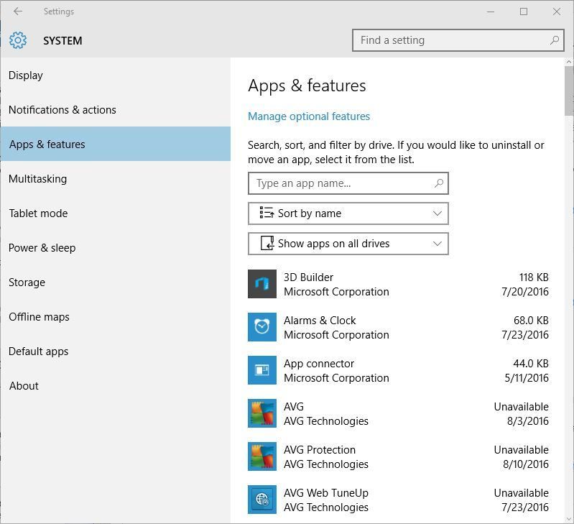Image resolution: width=574 pixels, height=524 pixels.
Task: Minimize the Settings window
Action: [491, 12]
